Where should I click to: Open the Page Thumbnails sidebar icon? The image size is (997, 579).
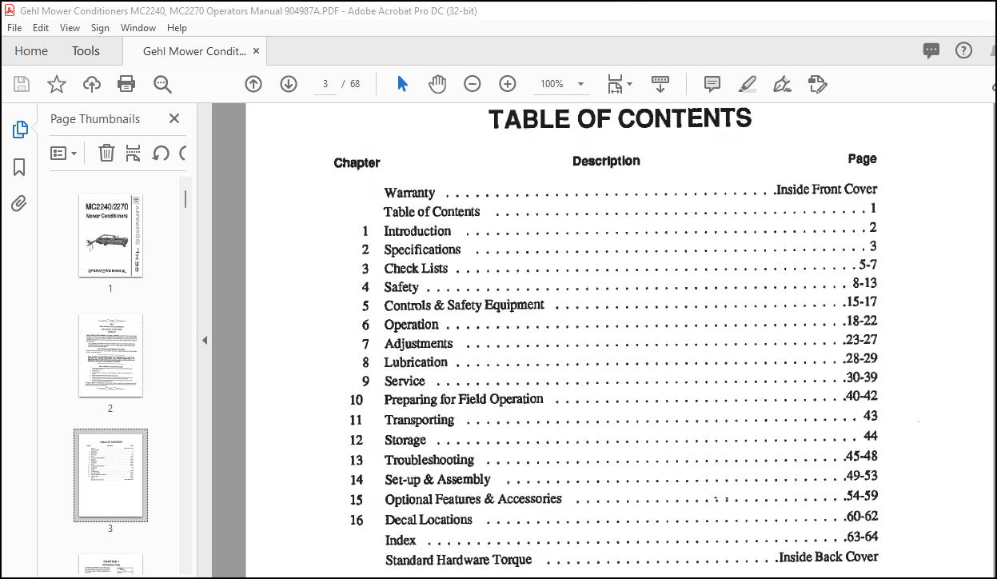[20, 130]
